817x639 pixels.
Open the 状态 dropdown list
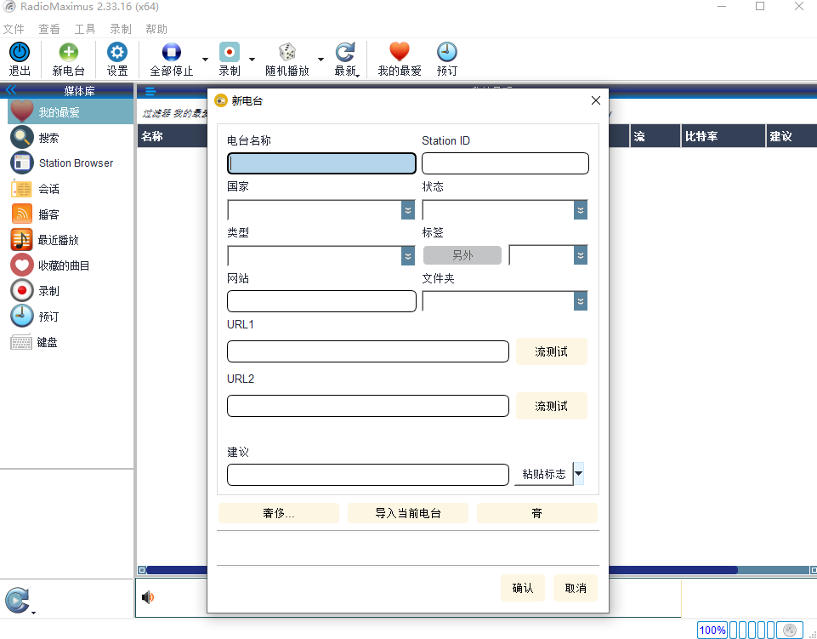tap(581, 210)
